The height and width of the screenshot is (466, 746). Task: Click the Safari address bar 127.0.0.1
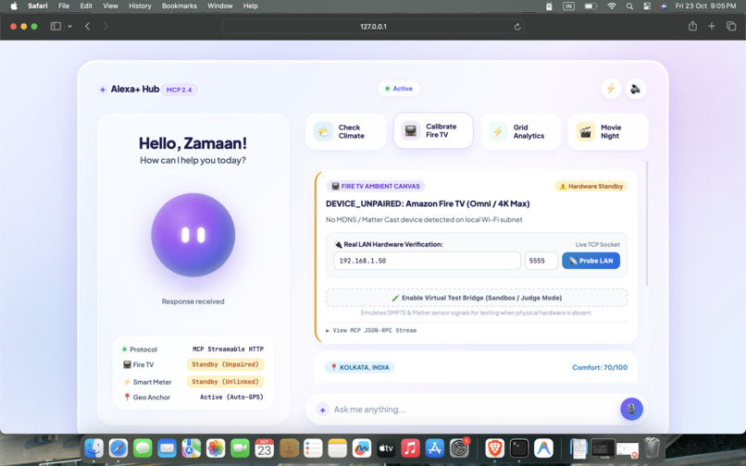point(373,27)
